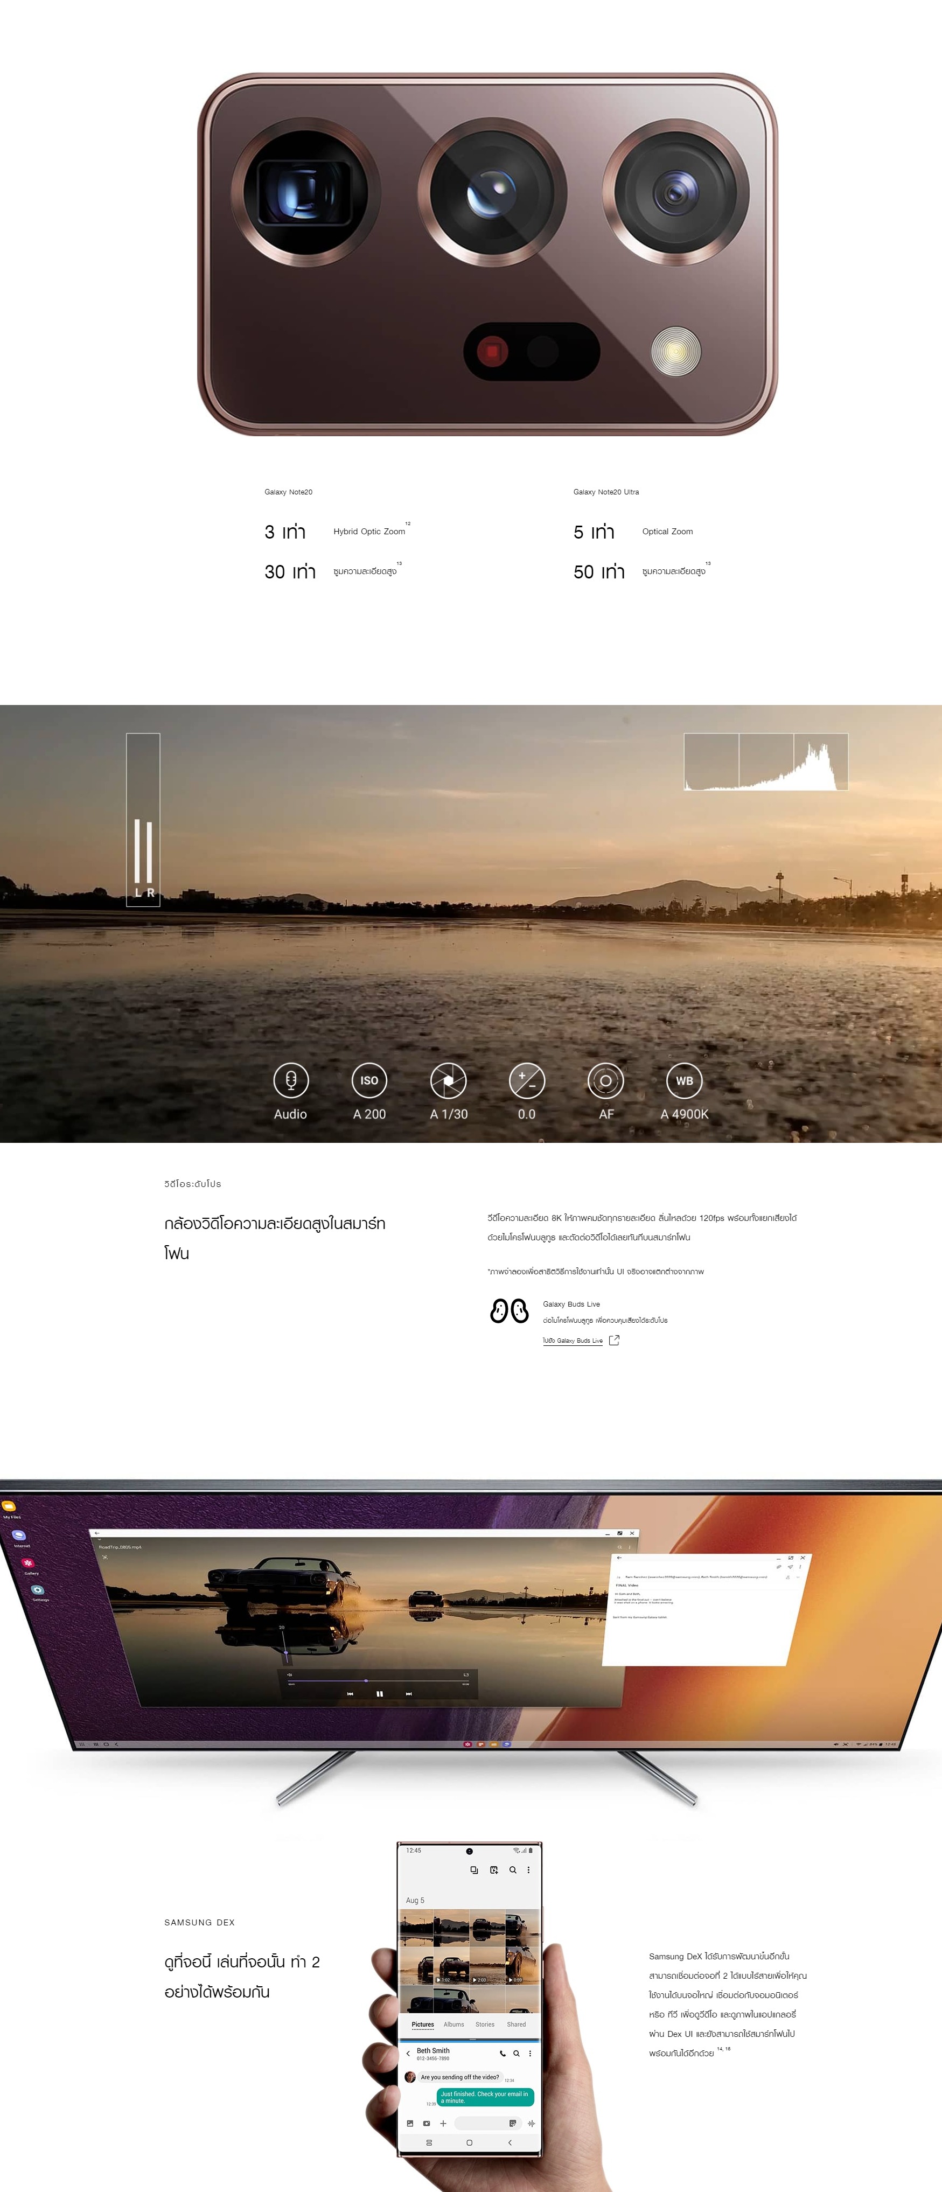
Task: Tap the search icon in phone gallery
Action: (512, 1869)
